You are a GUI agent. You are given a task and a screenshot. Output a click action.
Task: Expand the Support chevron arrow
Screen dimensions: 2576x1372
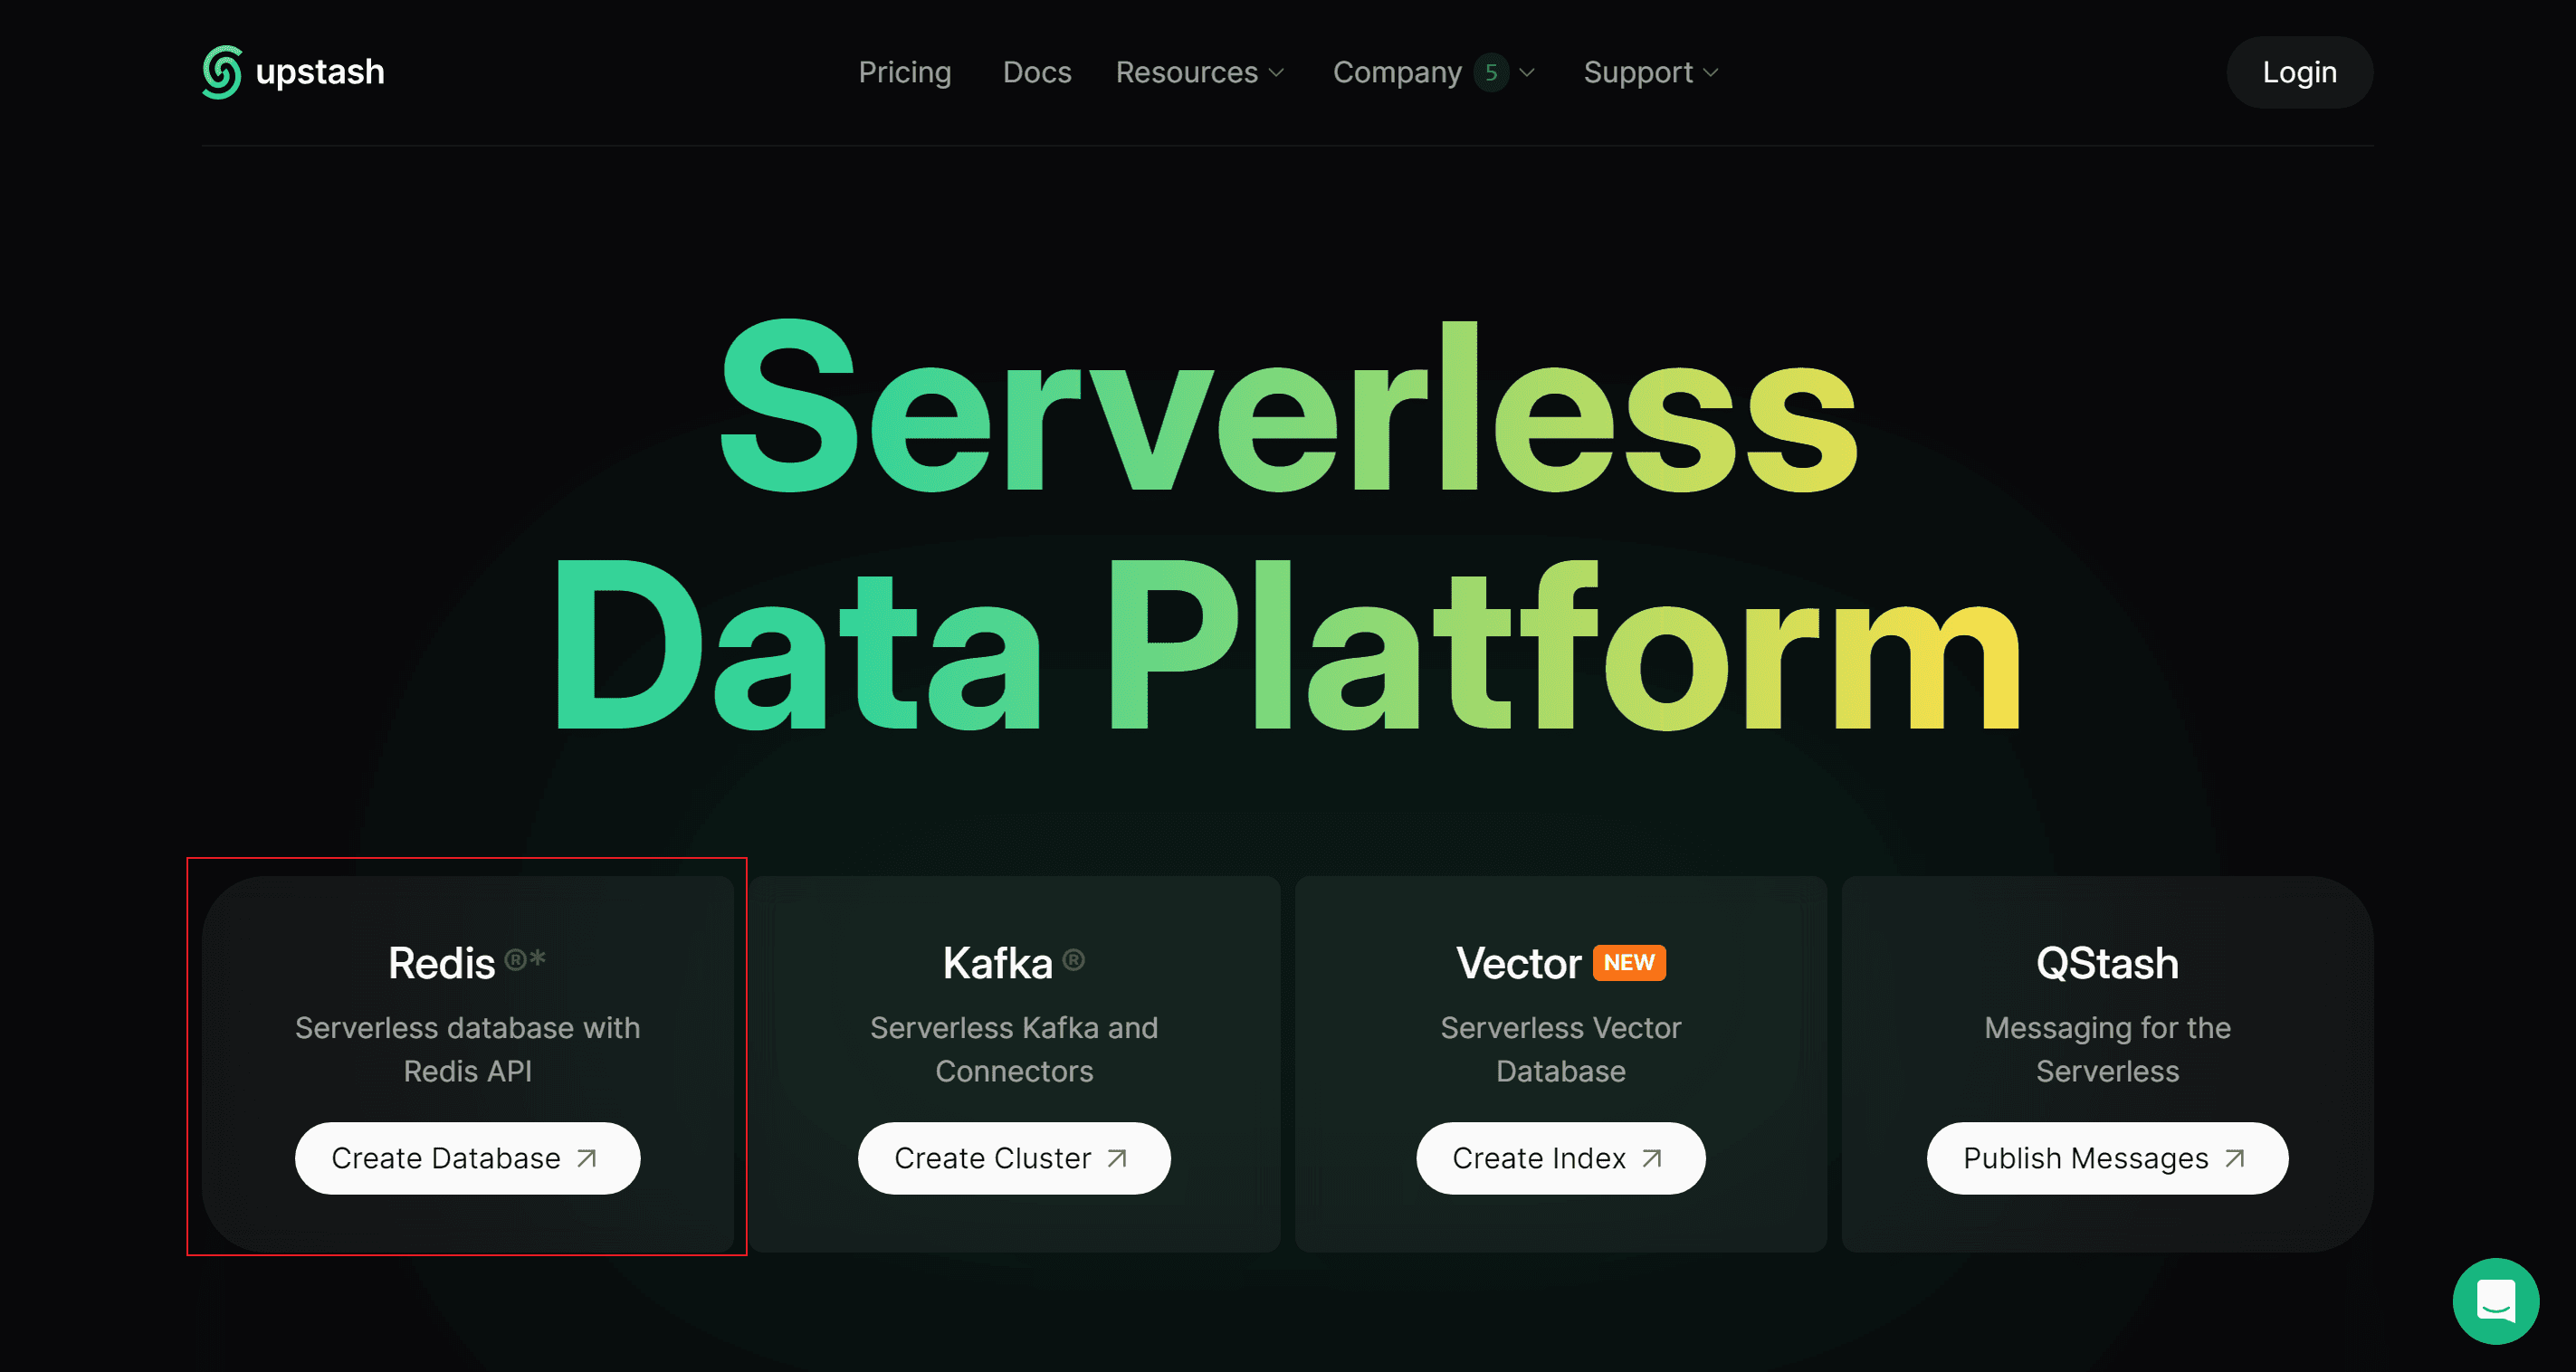(1711, 73)
